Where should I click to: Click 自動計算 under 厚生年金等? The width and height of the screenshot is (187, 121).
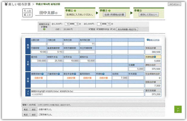71,78
